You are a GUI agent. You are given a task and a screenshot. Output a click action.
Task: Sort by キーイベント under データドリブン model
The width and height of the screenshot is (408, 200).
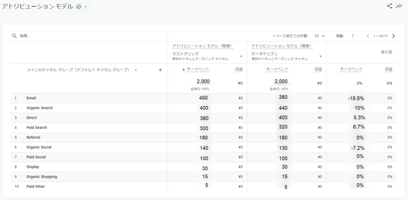(x=277, y=70)
